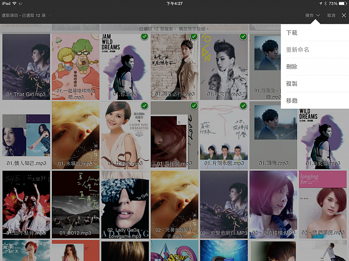This screenshot has width=349, height=261.
Task: Choose 下載 from the actions menu
Action: click(x=315, y=33)
